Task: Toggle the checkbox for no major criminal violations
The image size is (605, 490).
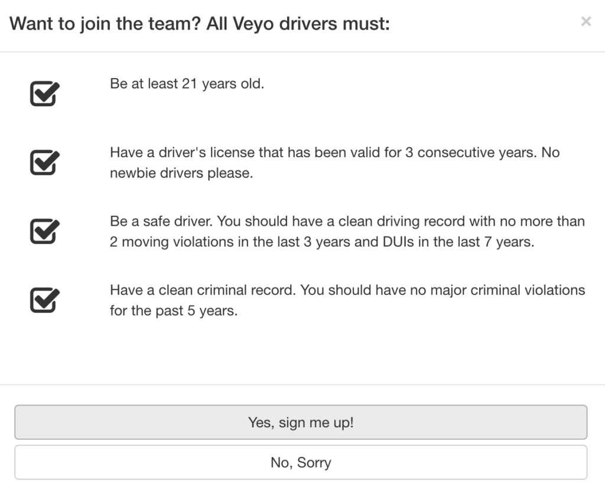Action: point(45,300)
